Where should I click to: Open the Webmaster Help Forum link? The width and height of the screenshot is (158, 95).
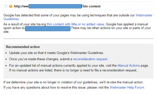coord(127,87)
